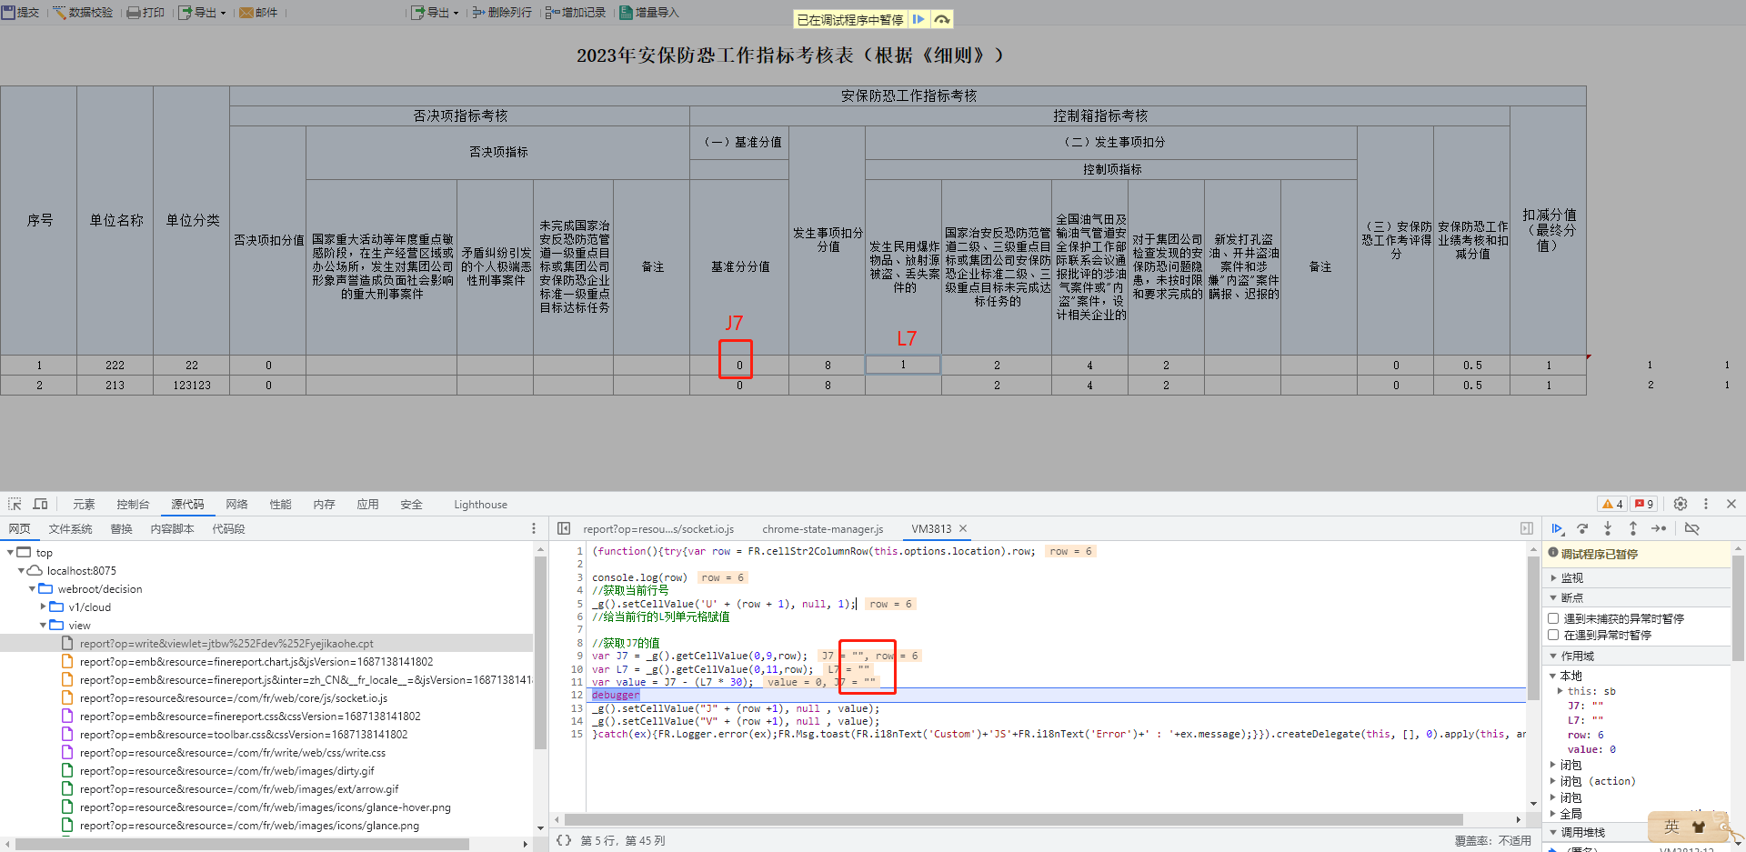Step over from the paused overlay
The width and height of the screenshot is (1746, 852).
(x=942, y=19)
